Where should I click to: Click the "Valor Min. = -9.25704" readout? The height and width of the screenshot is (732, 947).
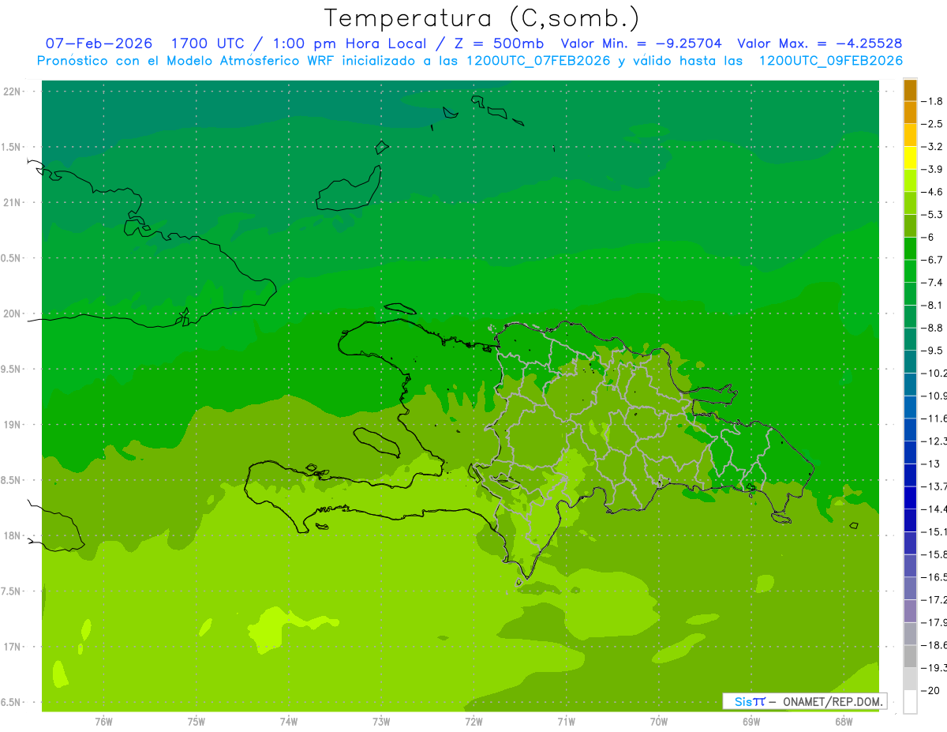point(643,43)
